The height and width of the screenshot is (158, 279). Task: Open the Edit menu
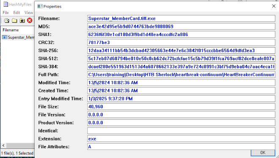pos(16,12)
